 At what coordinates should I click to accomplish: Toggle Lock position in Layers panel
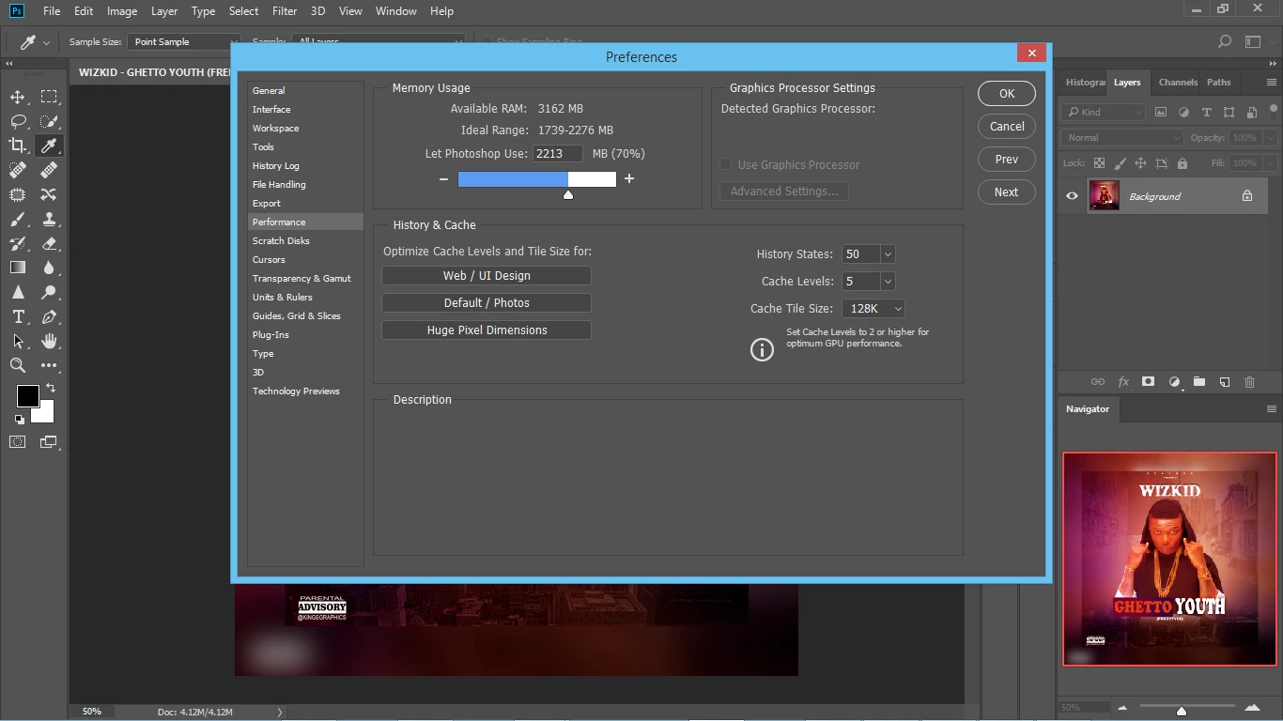tap(1140, 162)
